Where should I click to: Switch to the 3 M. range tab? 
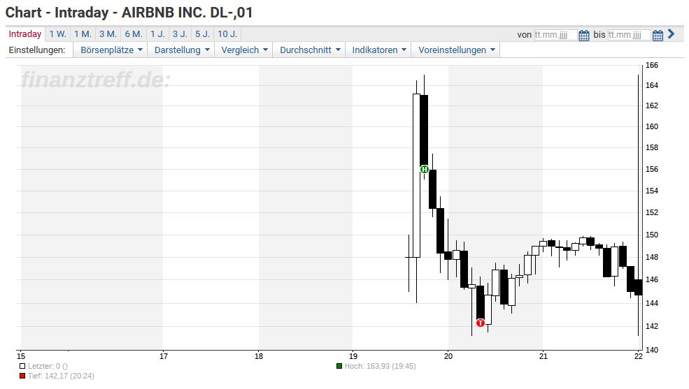108,34
